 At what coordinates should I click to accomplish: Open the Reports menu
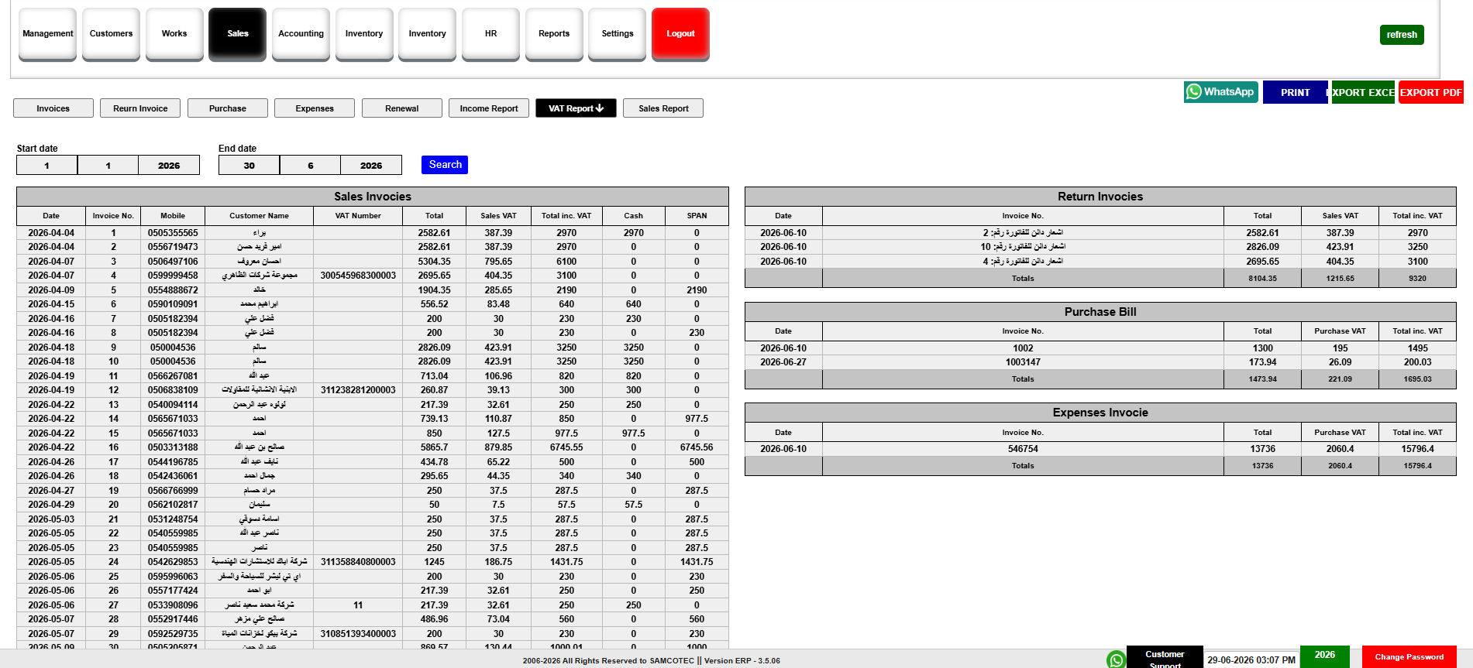point(554,34)
